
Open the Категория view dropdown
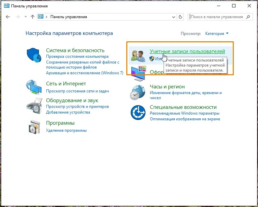217,34
